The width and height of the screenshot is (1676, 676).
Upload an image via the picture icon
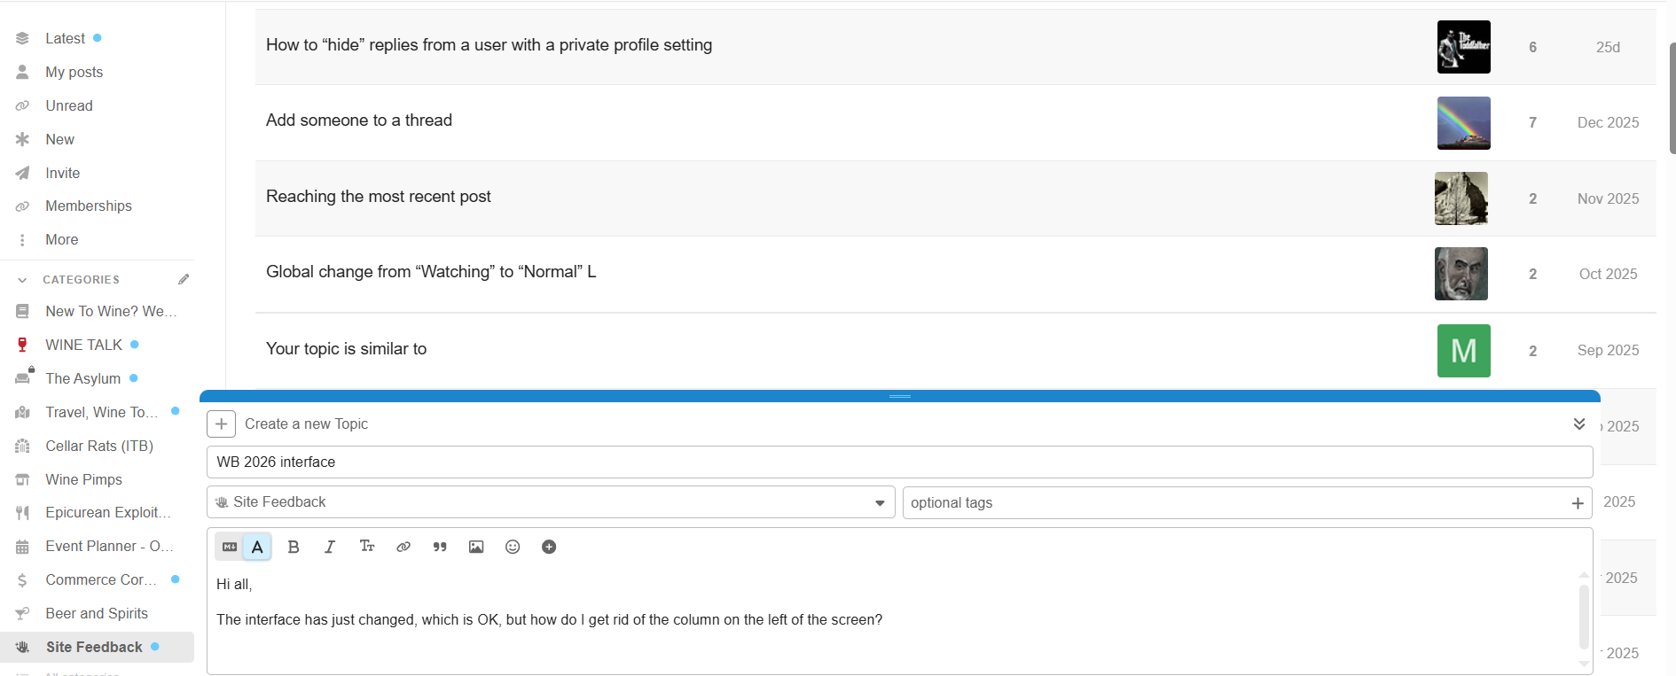point(476,547)
